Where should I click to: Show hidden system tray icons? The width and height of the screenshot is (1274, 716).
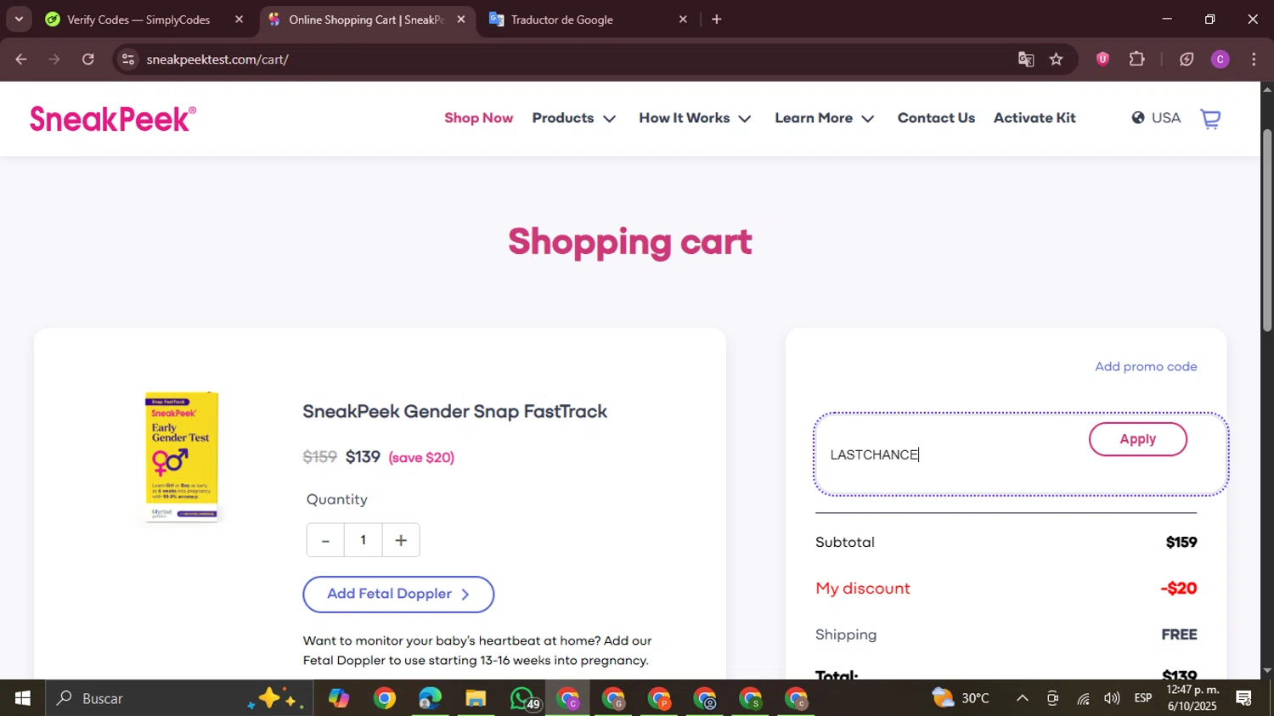pyautogui.click(x=1023, y=698)
